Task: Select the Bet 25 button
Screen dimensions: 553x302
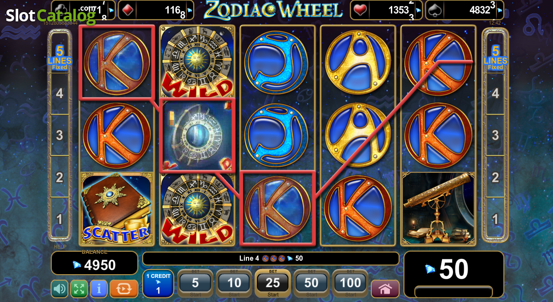Action: [x=273, y=284]
